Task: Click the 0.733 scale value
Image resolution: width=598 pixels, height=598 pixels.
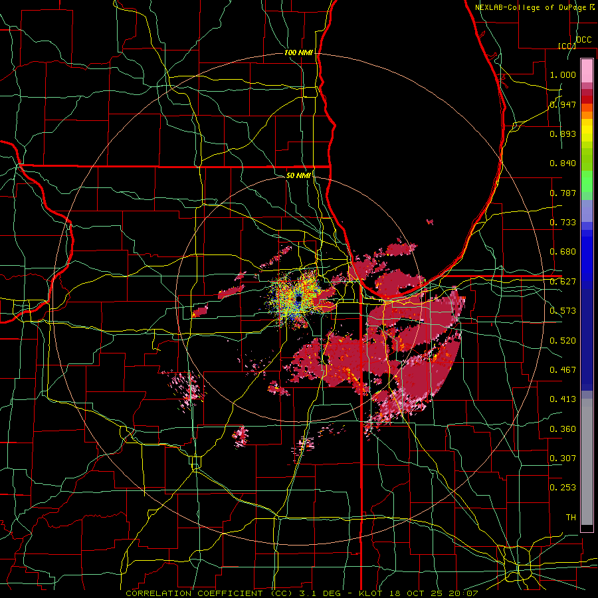Action: point(563,223)
